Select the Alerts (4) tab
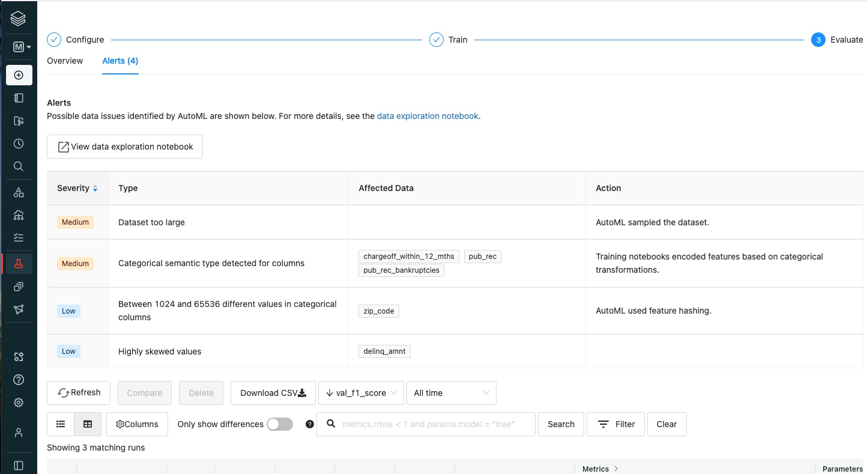This screenshot has height=474, width=867. click(x=120, y=61)
